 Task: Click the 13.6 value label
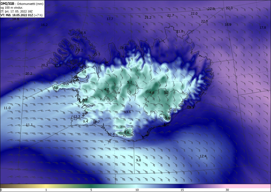click(127, 112)
